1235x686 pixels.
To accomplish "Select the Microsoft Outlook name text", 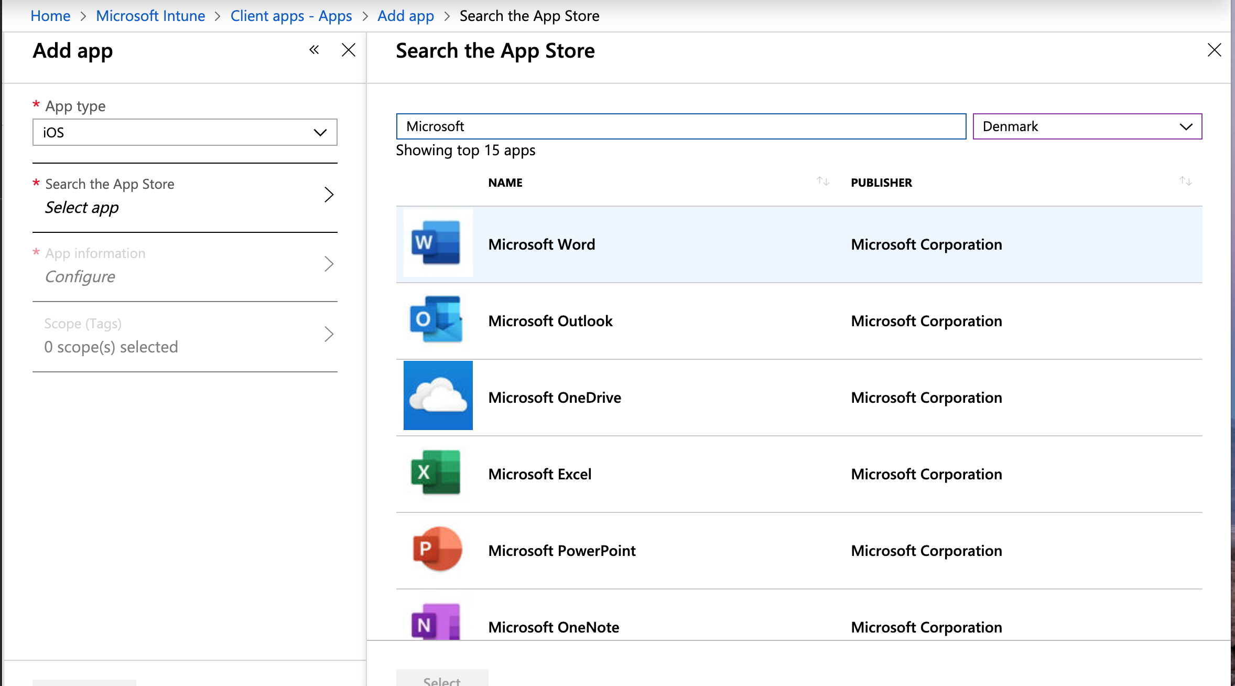I will (x=550, y=321).
